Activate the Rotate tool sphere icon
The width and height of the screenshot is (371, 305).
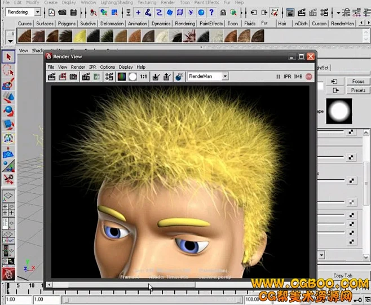tap(8, 111)
